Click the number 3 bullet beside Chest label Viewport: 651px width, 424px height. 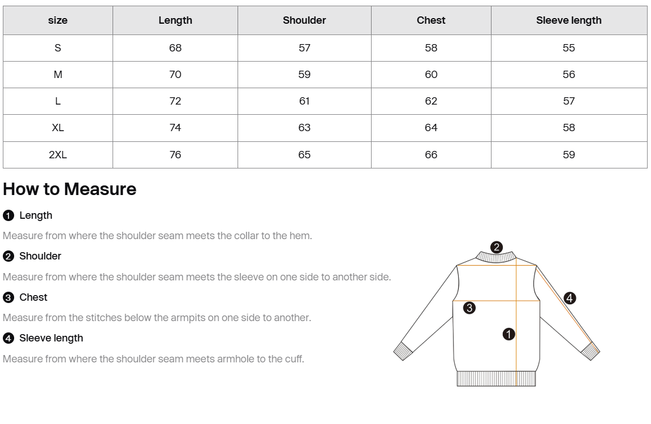coord(8,297)
